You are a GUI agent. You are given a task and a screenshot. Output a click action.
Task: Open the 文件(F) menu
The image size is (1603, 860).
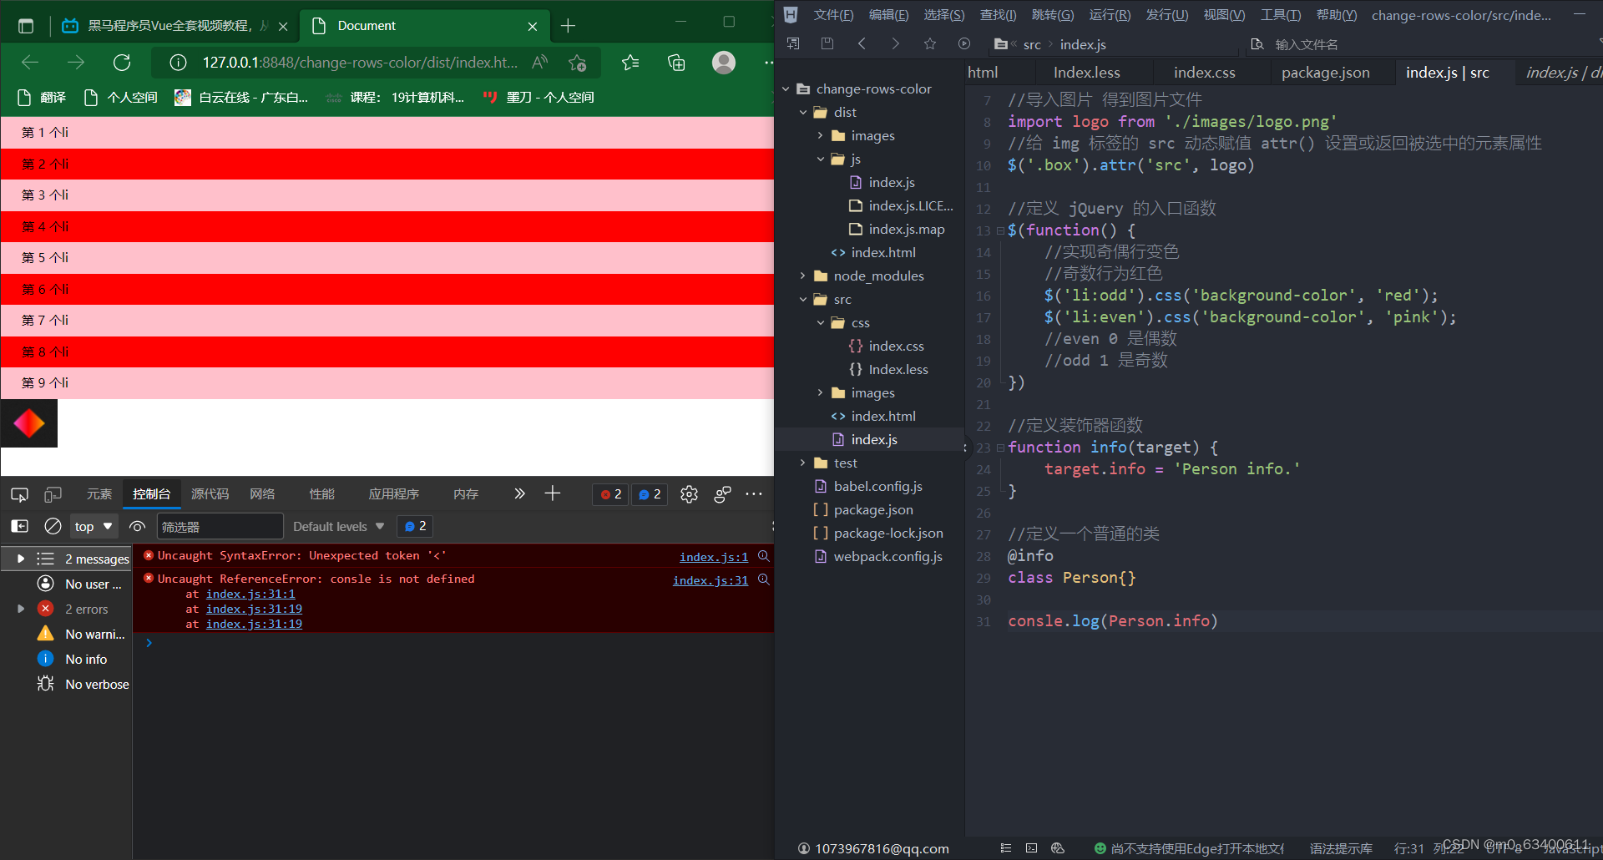coord(833,15)
